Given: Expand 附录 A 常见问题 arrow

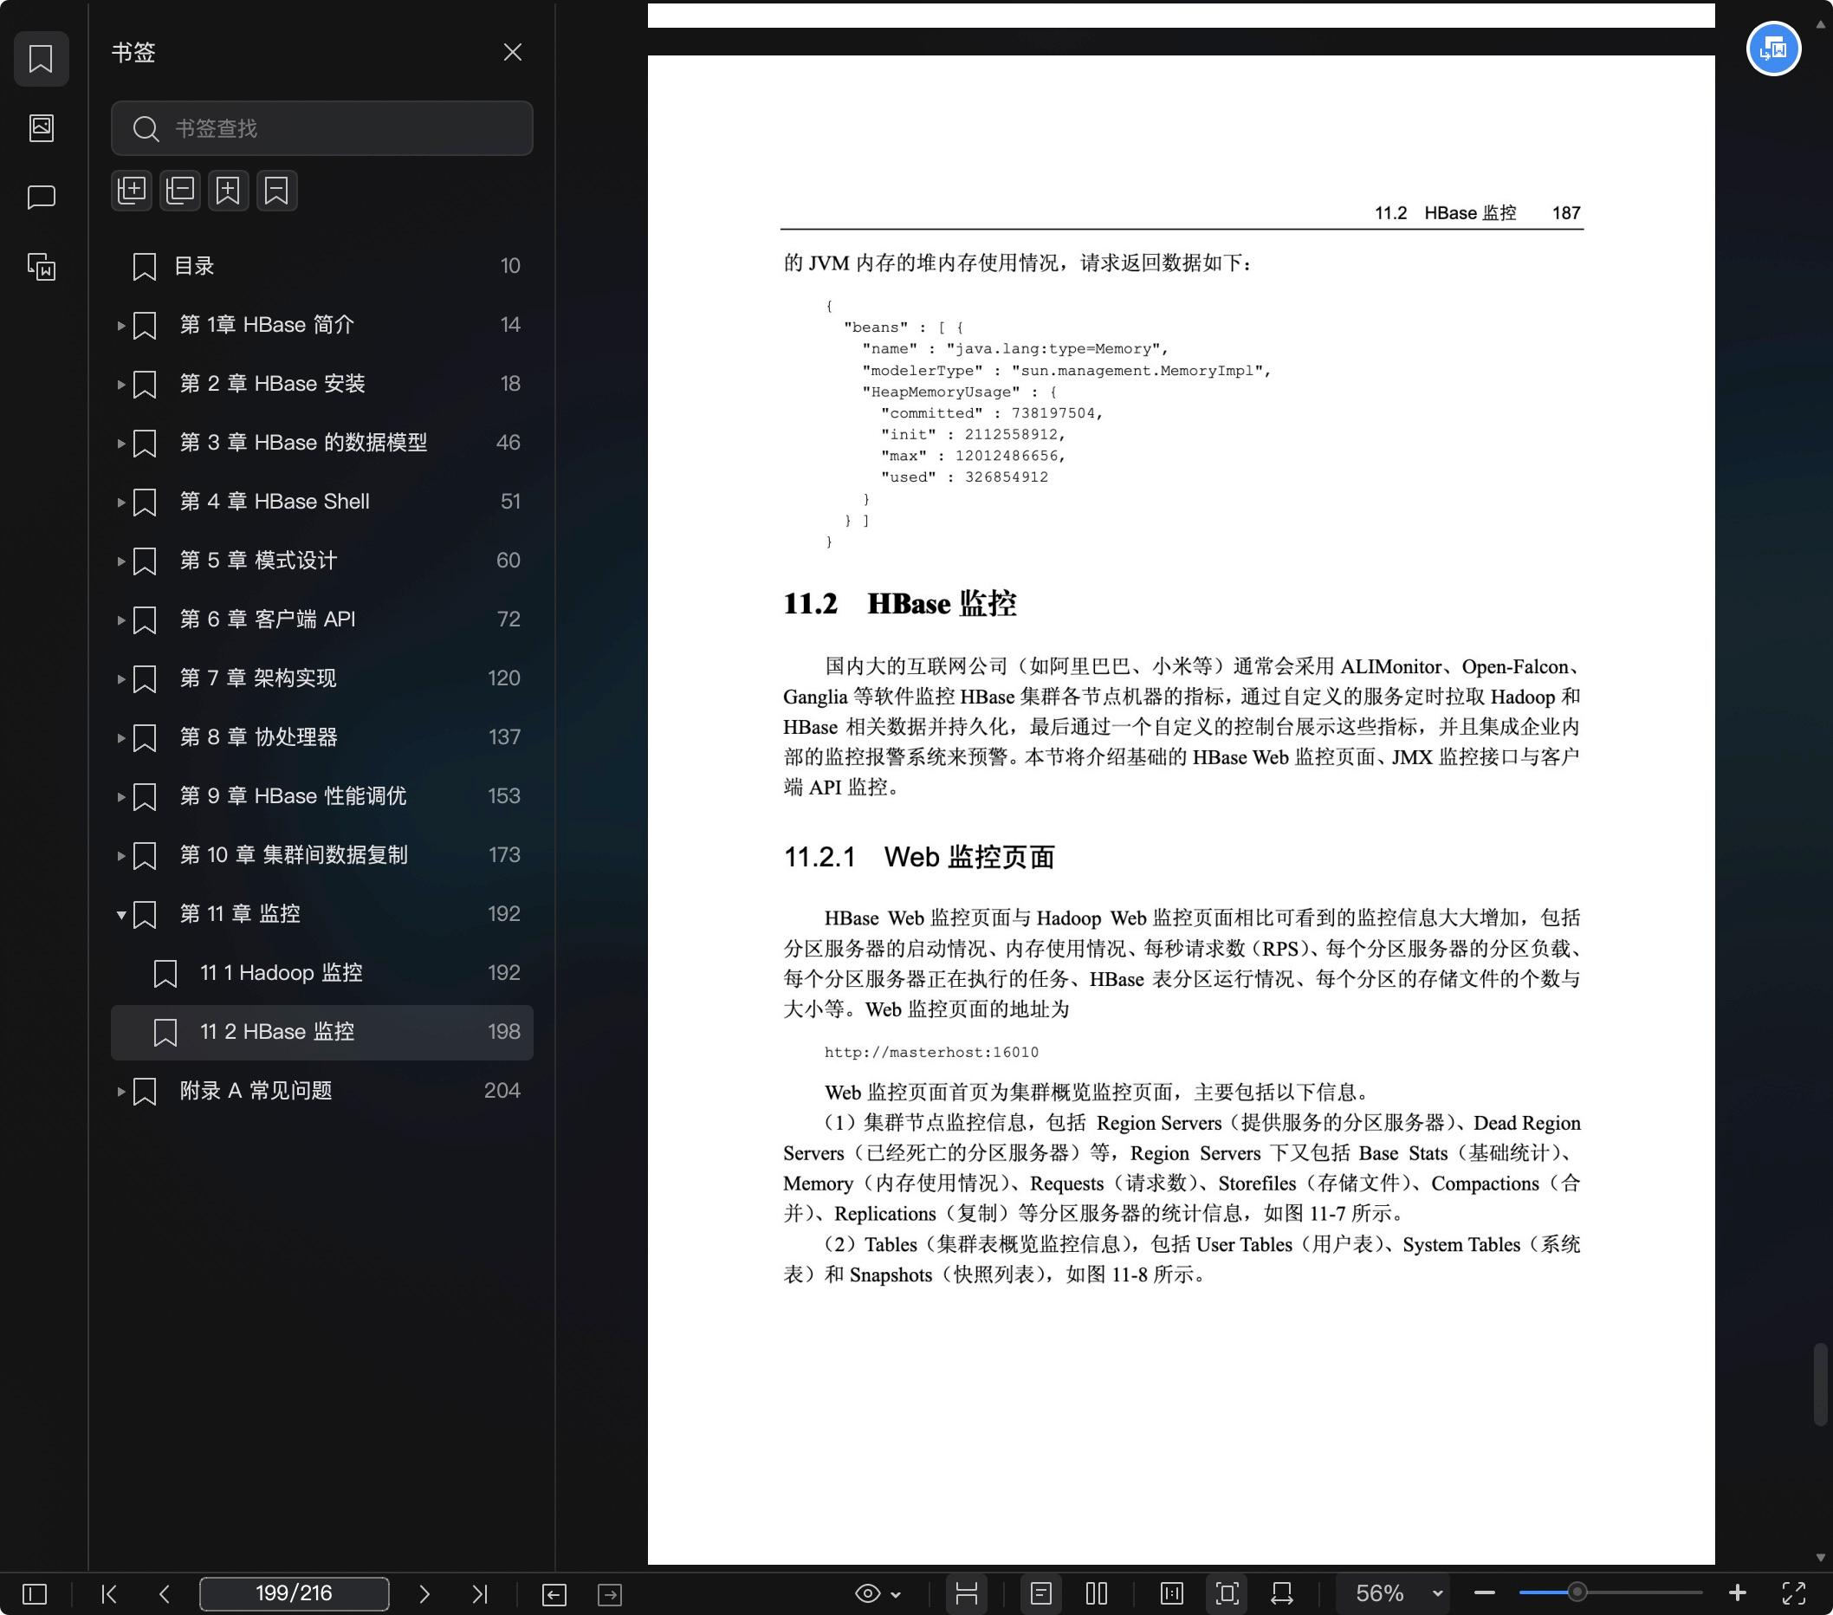Looking at the screenshot, I should [121, 1092].
